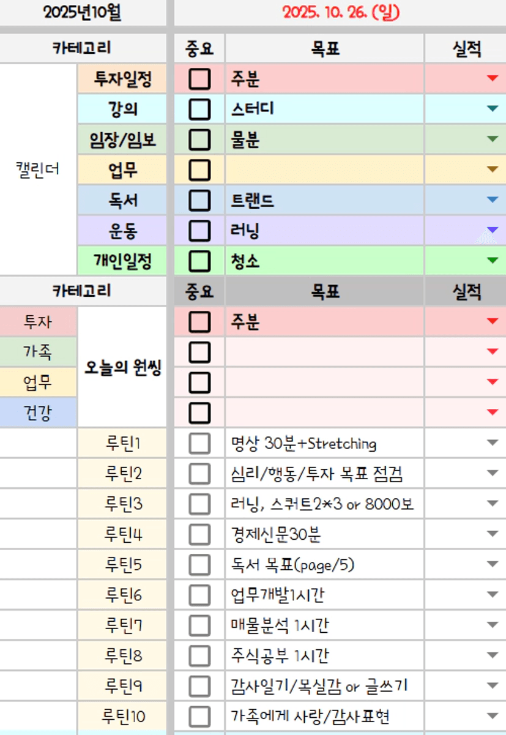This screenshot has width=506, height=735.
Task: Open 실적 dropdown for 오늘의 원씽 주분
Action: pyautogui.click(x=493, y=321)
